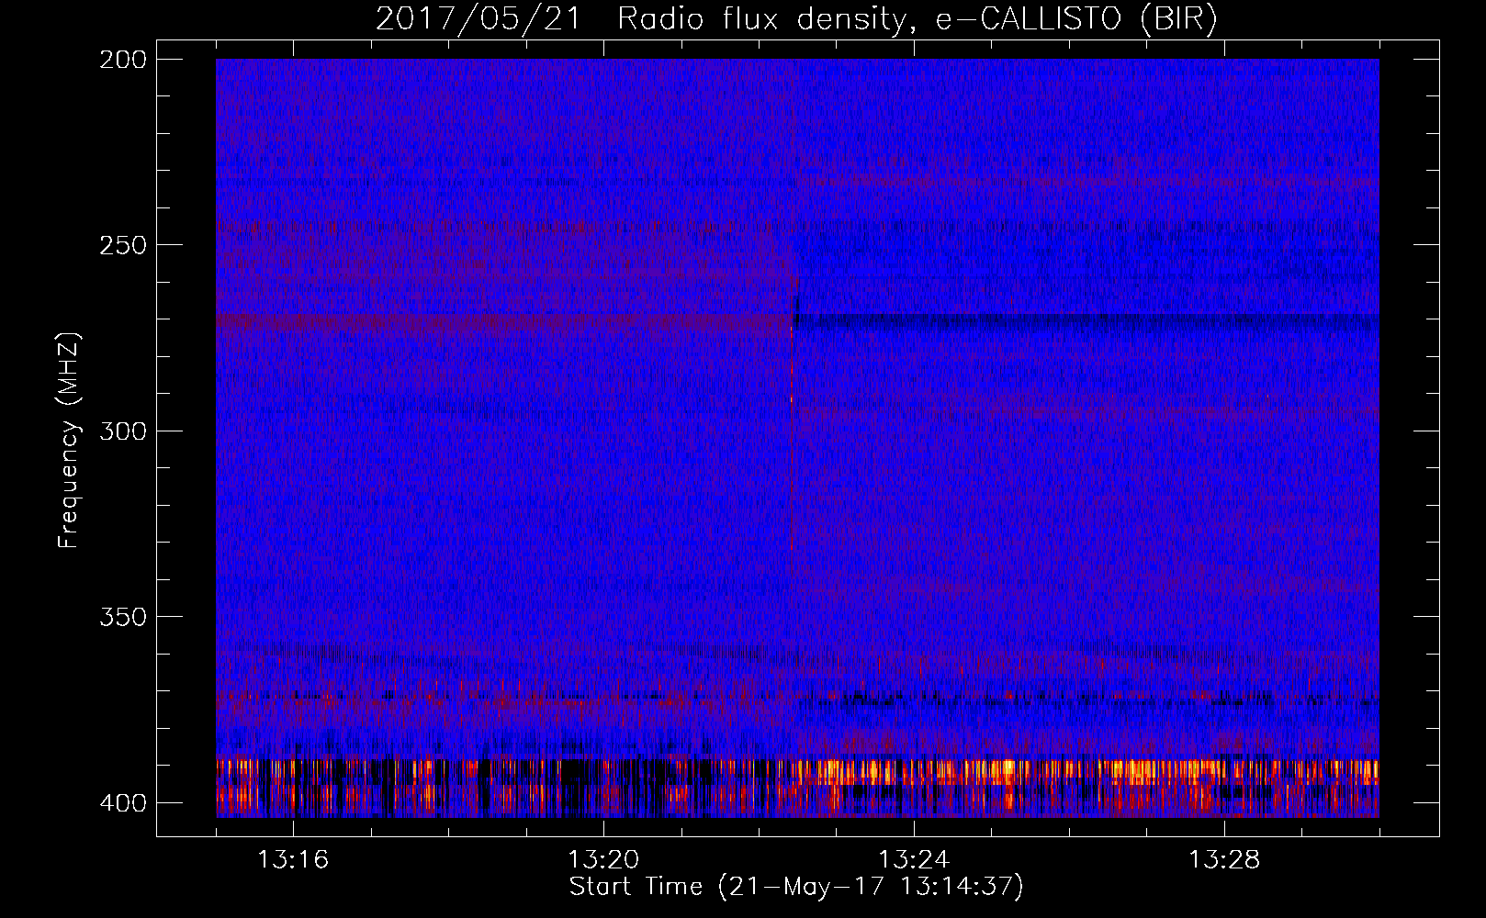Image resolution: width=1486 pixels, height=918 pixels.
Task: Click the 'Frequency (MHZ)' axis label
Action: (69, 441)
